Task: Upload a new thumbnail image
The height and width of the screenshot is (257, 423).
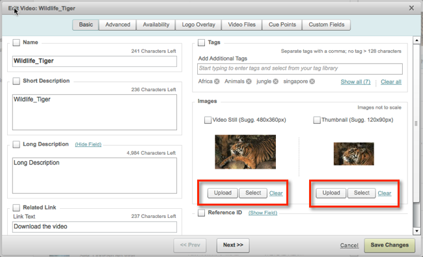Action: 331,193
